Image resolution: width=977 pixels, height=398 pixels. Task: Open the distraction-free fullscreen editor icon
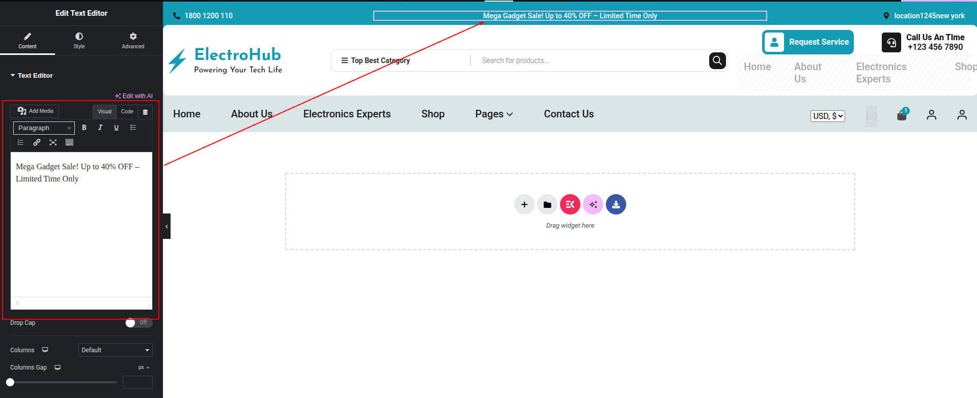pyautogui.click(x=53, y=142)
